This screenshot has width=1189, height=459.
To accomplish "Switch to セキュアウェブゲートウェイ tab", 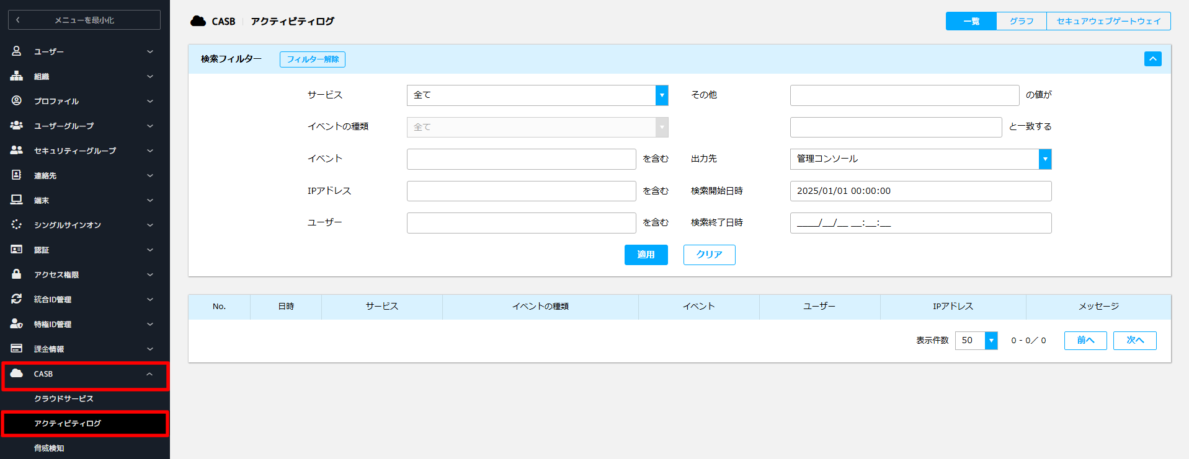I will coord(1108,21).
